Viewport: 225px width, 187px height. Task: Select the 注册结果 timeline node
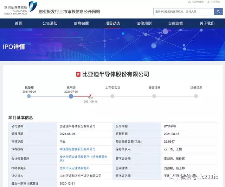(x=196, y=96)
